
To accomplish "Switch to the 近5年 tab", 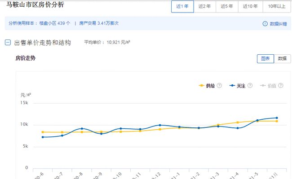I will coord(227,7).
